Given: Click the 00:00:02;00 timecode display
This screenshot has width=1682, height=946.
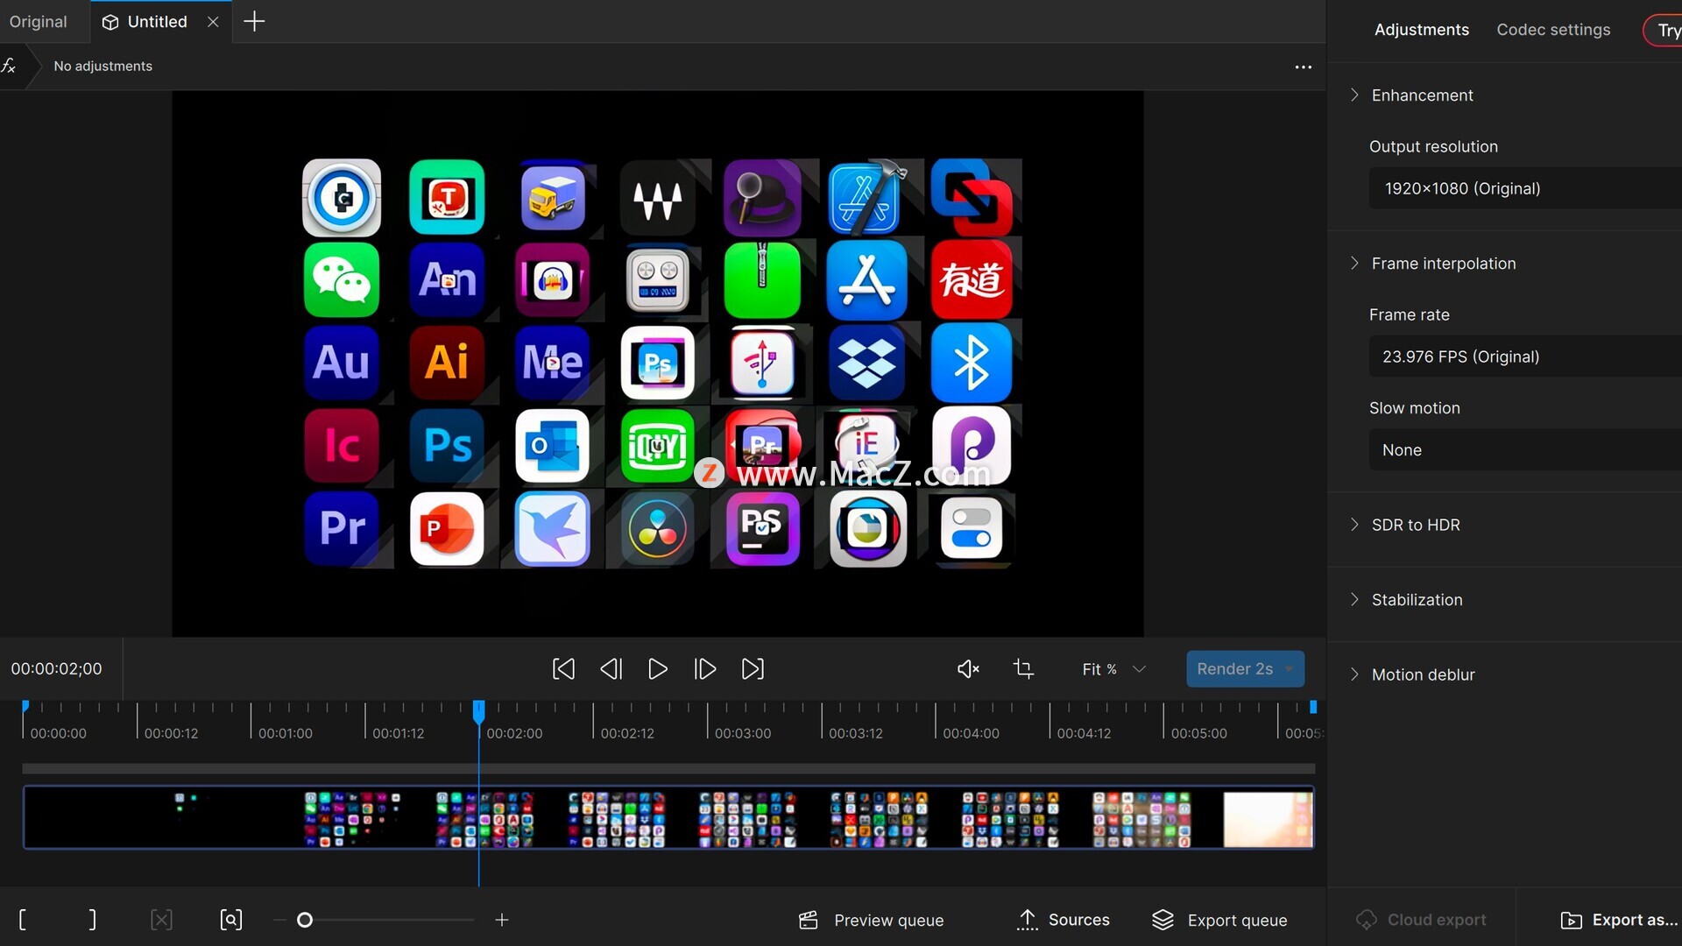Looking at the screenshot, I should pyautogui.click(x=56, y=669).
